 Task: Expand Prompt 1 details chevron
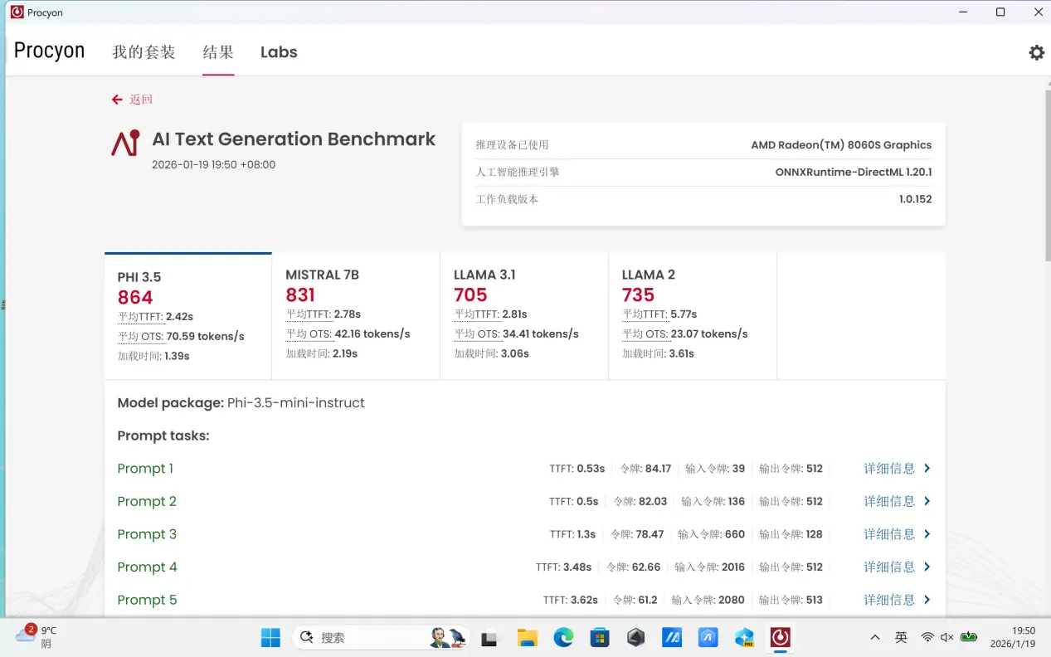pyautogui.click(x=927, y=469)
